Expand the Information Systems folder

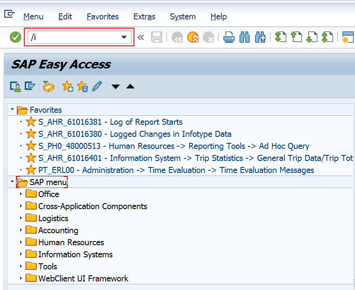click(21, 254)
